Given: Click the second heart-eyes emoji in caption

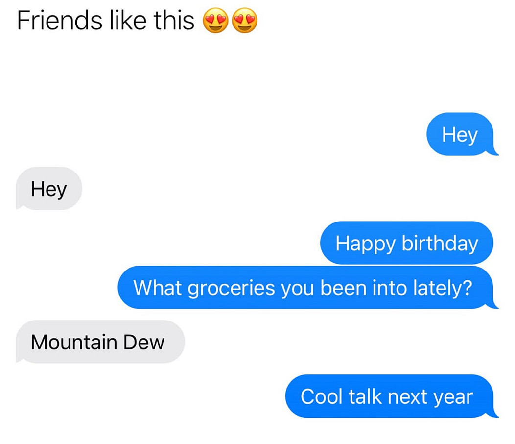Looking at the screenshot, I should 245,21.
